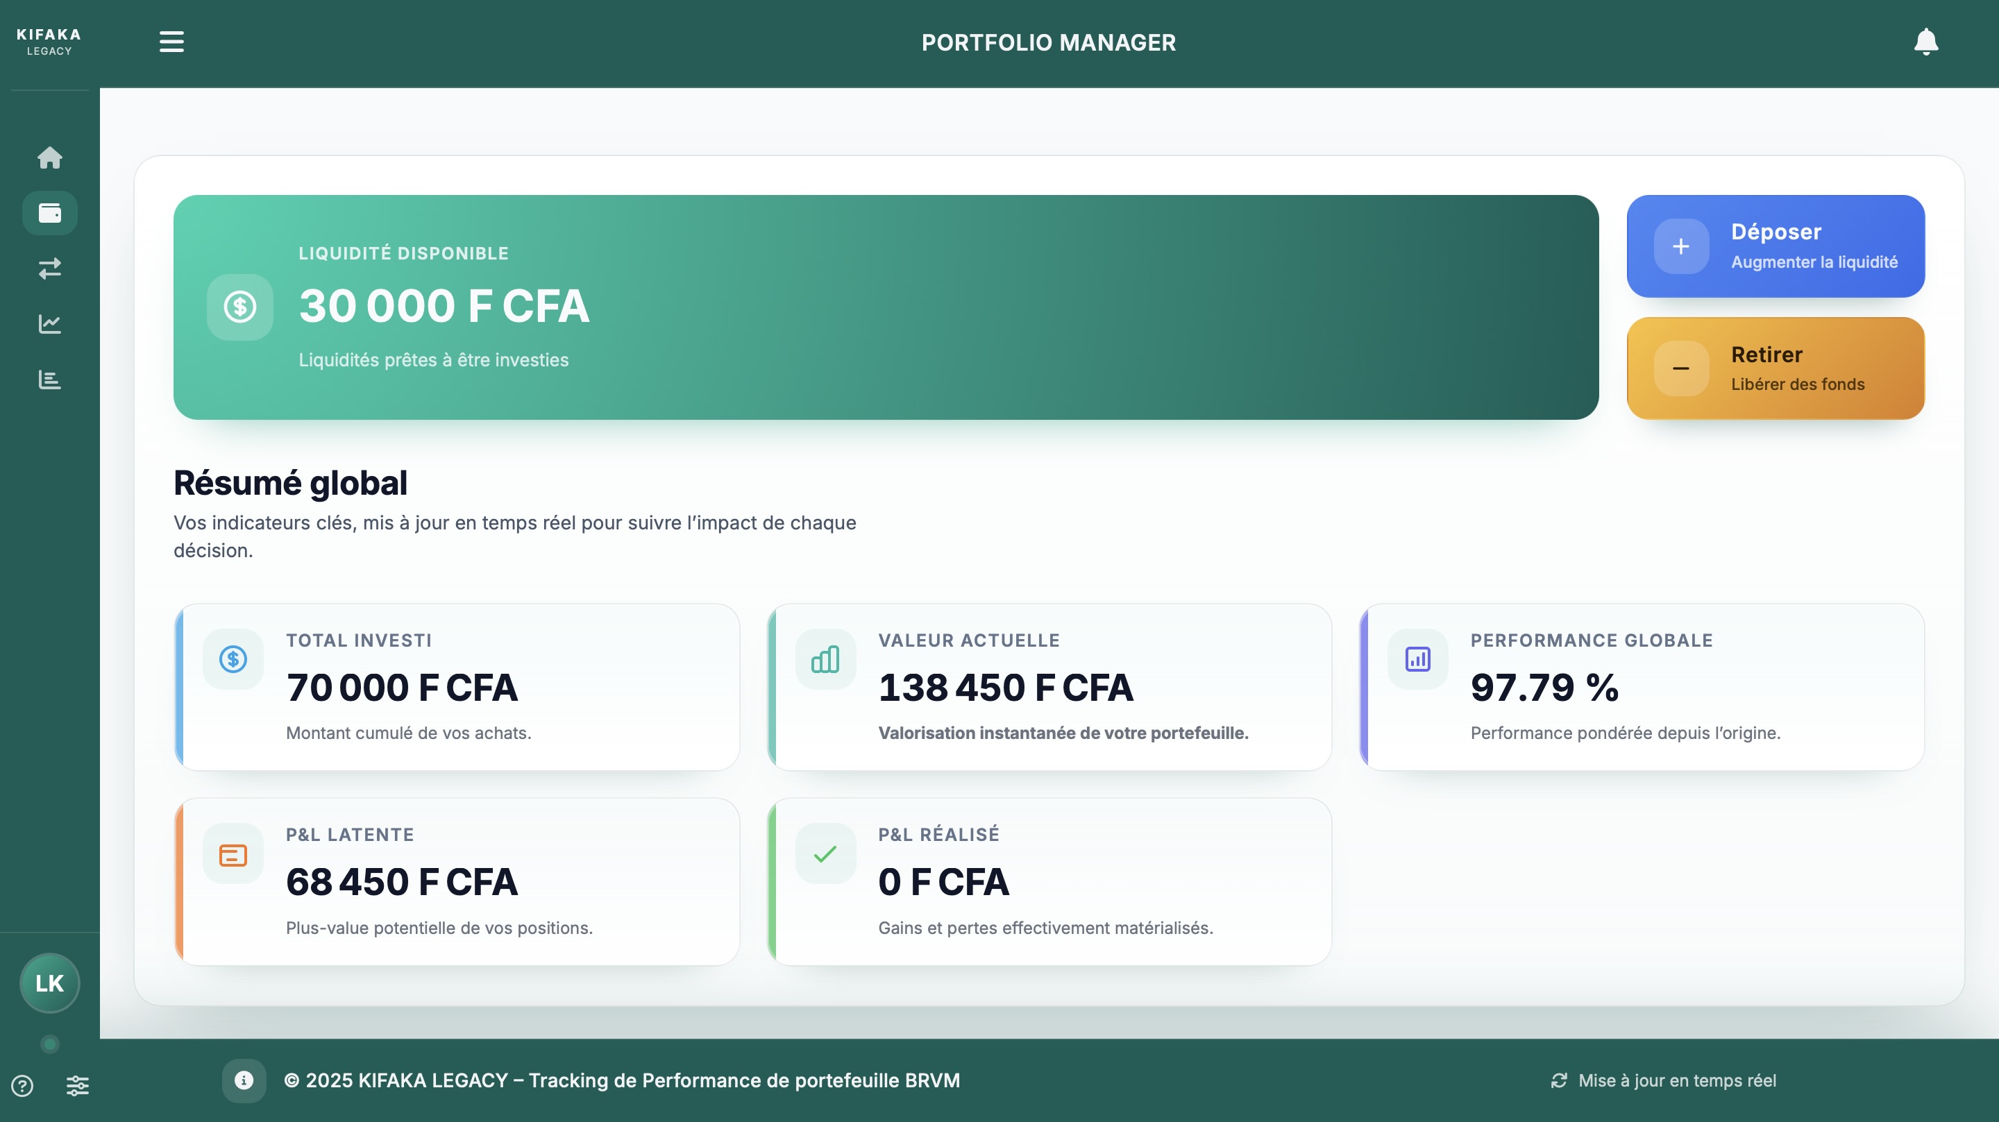The image size is (1999, 1122).
Task: Click the Retirer button
Action: click(x=1775, y=368)
